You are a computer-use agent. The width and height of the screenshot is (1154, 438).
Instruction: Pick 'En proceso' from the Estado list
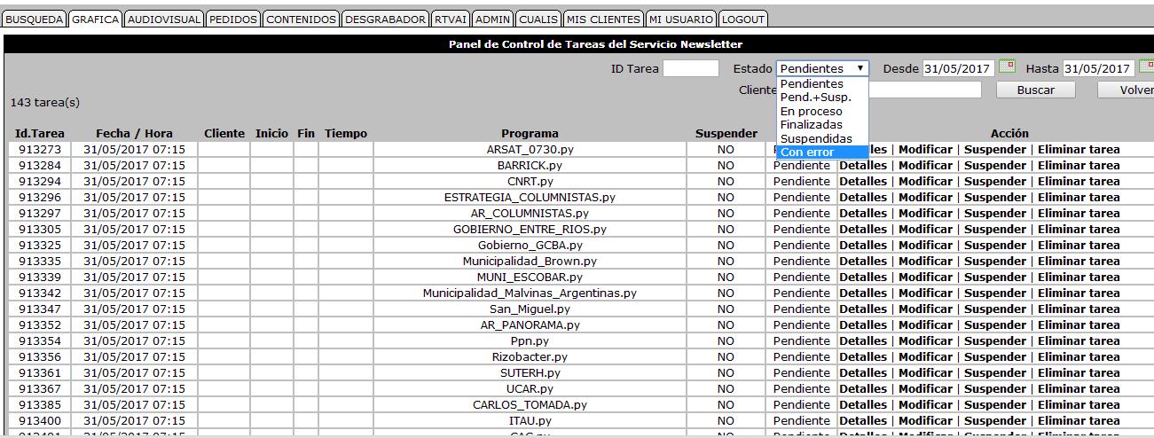point(811,112)
